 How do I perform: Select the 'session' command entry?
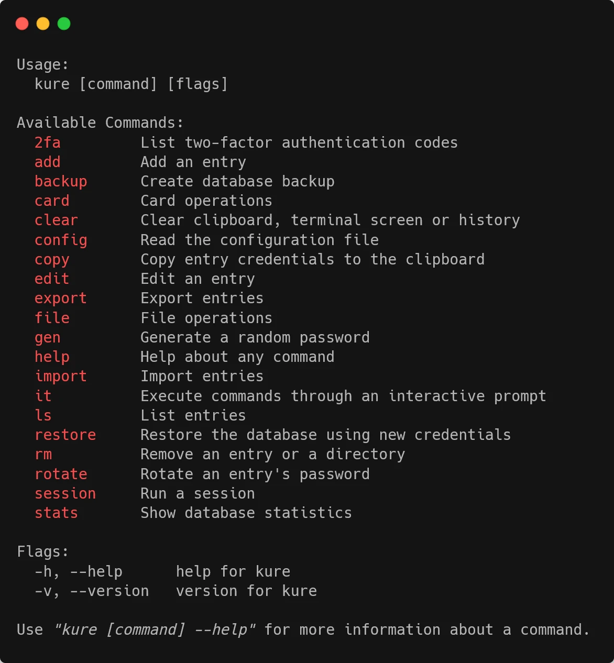[x=65, y=493]
